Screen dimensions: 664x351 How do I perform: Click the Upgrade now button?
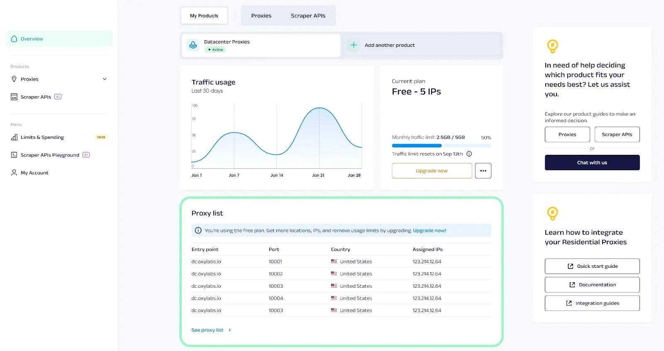[x=432, y=171]
